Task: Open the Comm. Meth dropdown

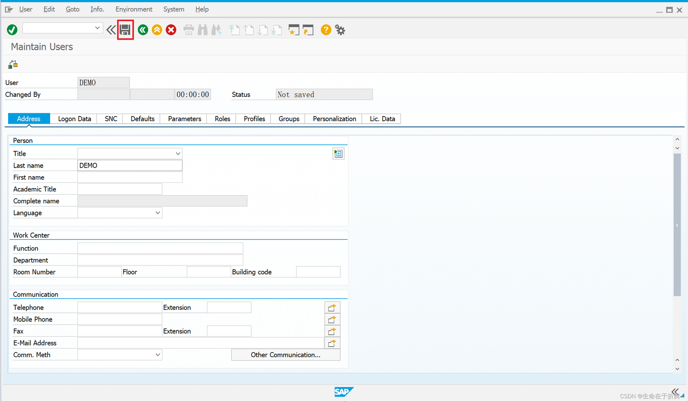Action: 158,354
